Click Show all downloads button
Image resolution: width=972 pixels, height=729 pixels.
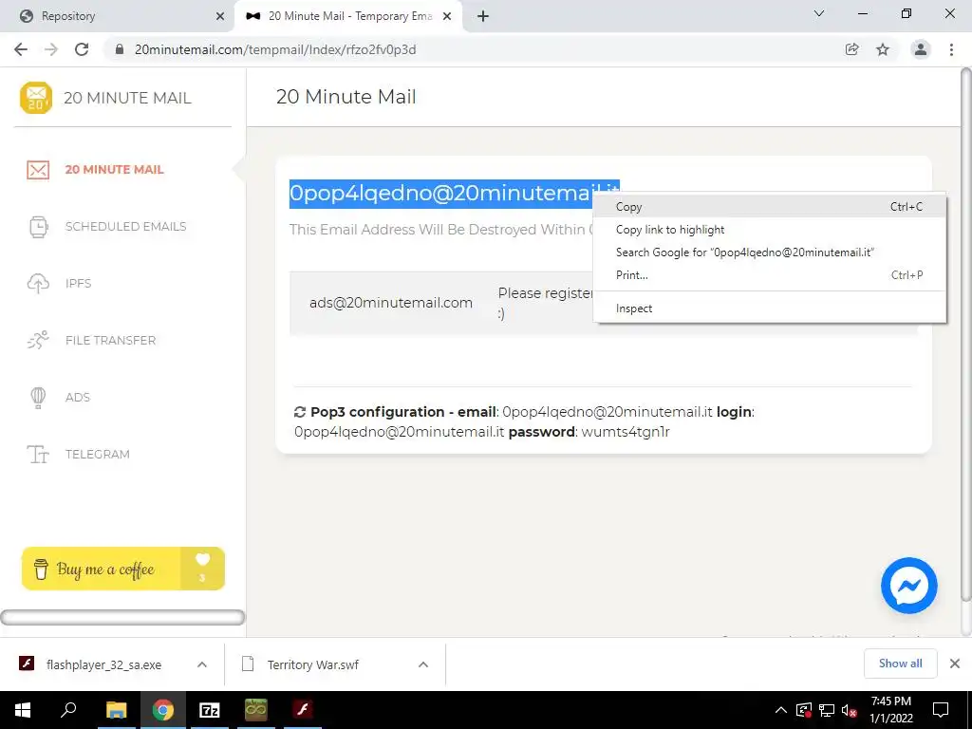tap(900, 664)
